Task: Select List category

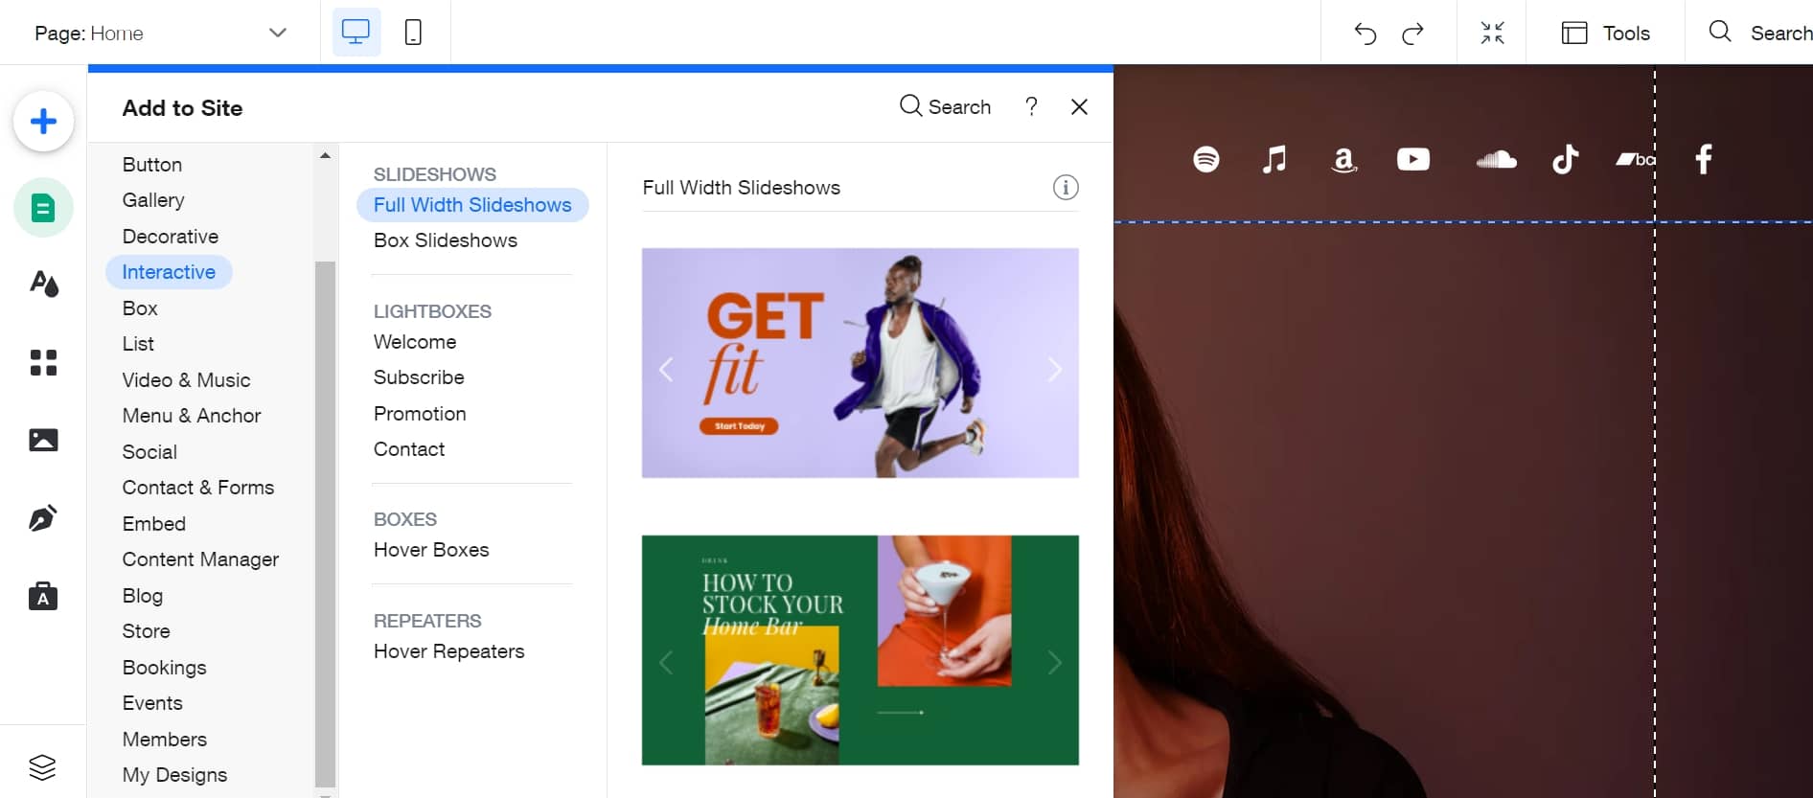Action: 138,344
